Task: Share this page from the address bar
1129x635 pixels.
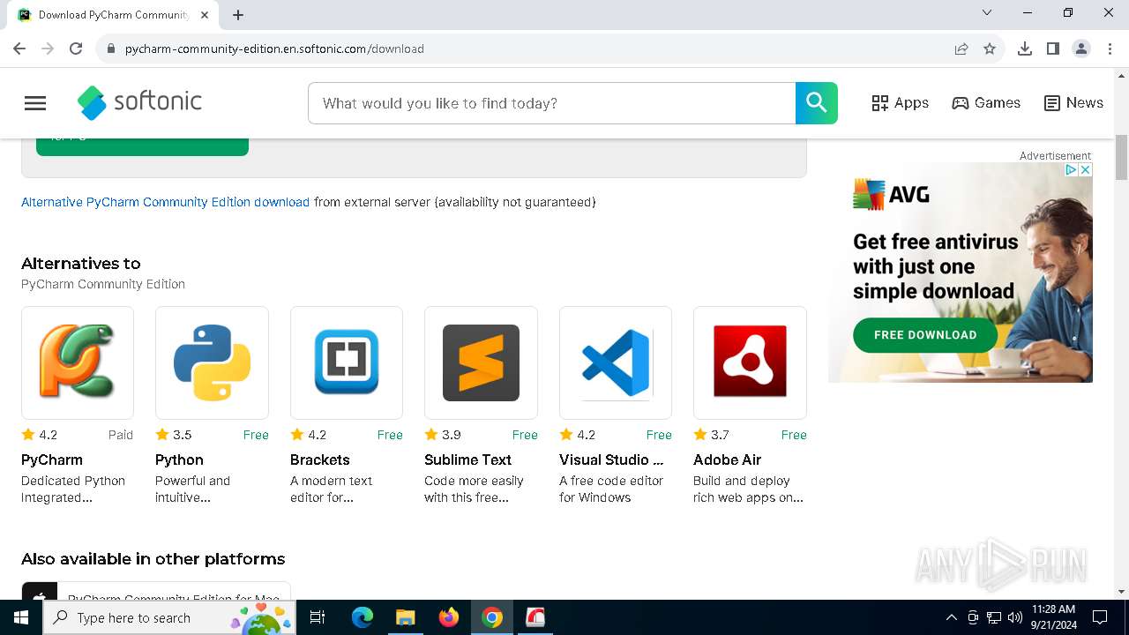Action: [x=961, y=49]
